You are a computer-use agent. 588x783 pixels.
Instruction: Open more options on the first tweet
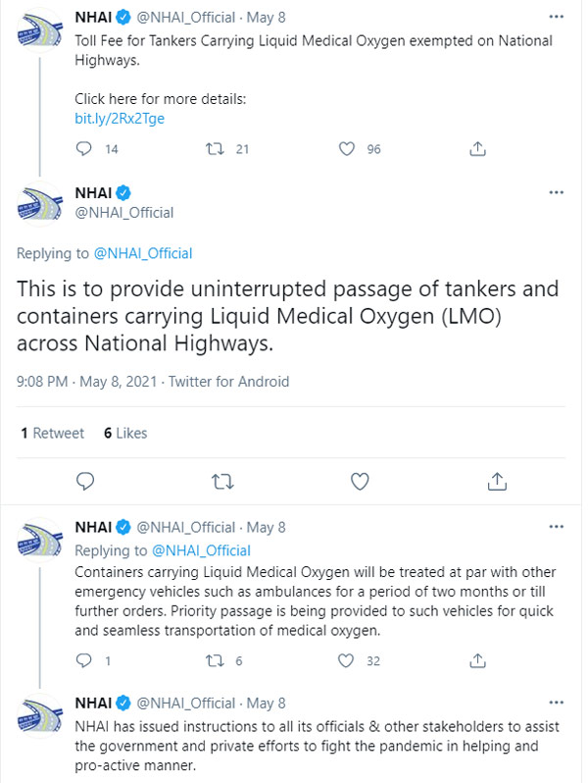click(557, 18)
